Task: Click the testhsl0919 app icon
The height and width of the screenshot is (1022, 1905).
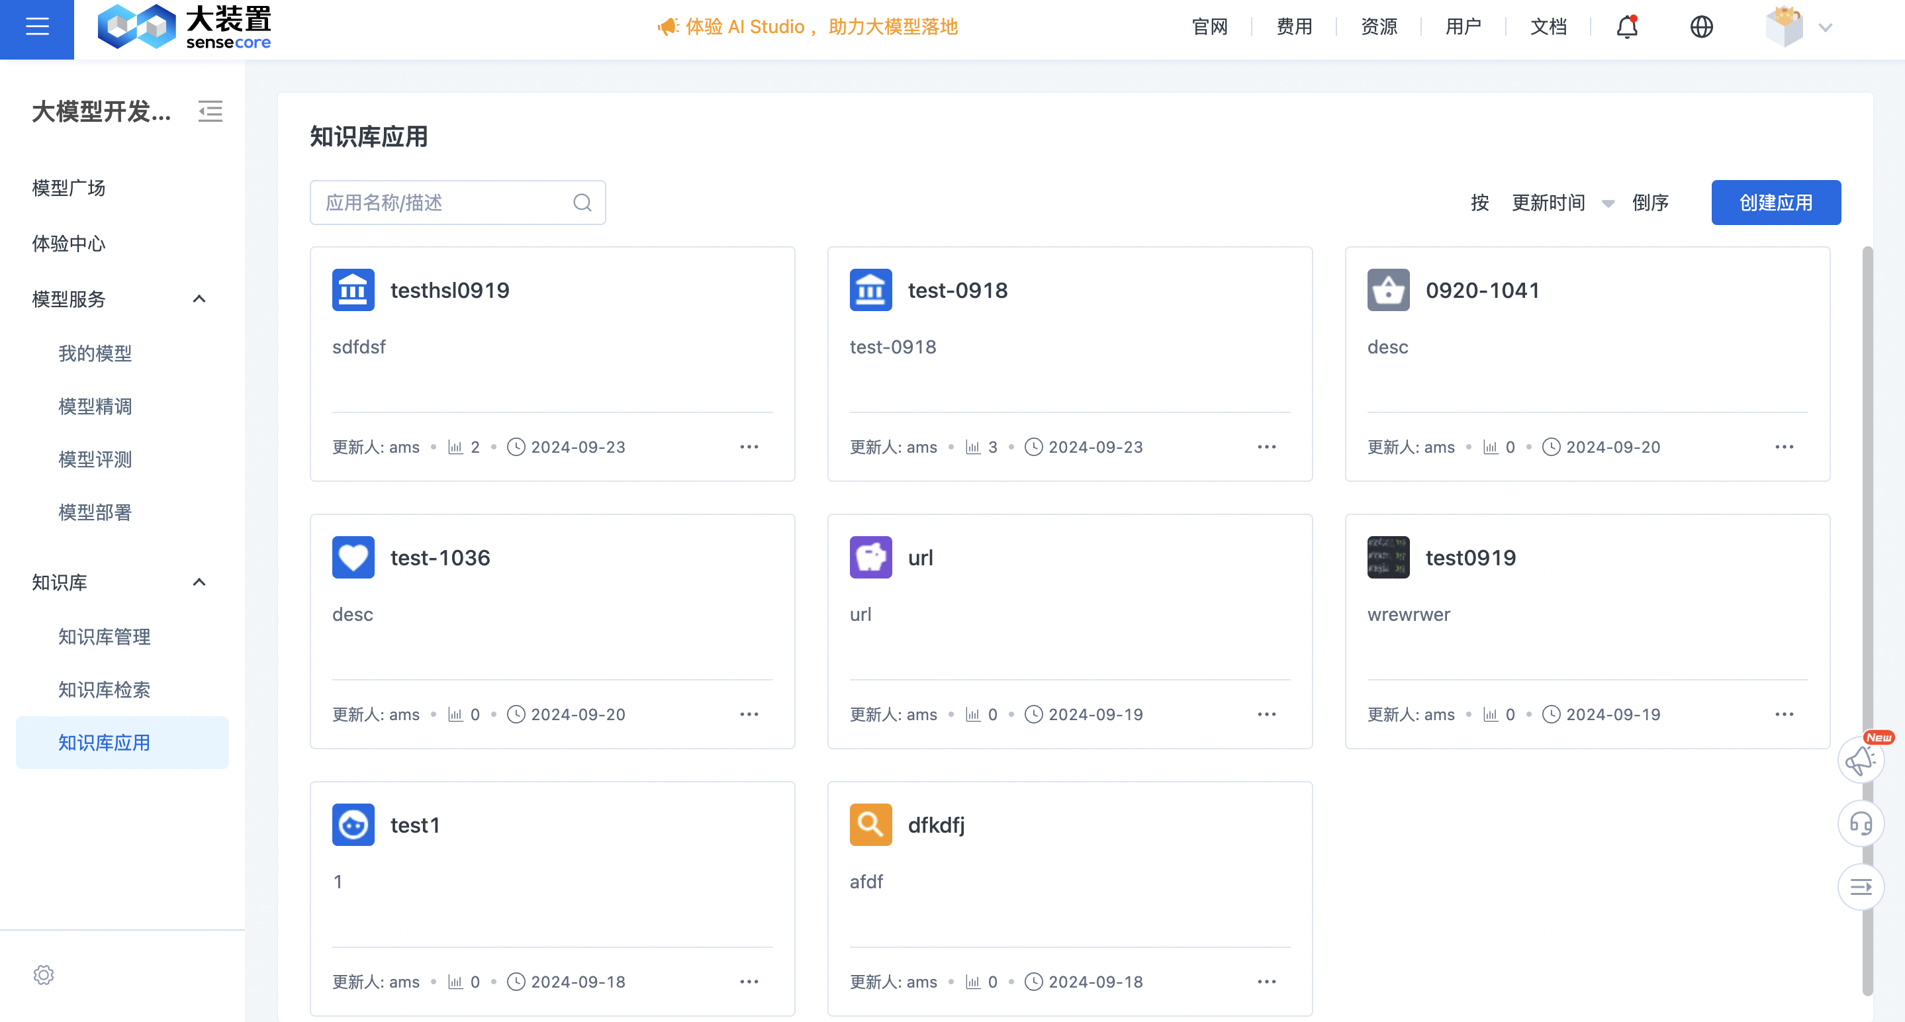Action: [353, 290]
